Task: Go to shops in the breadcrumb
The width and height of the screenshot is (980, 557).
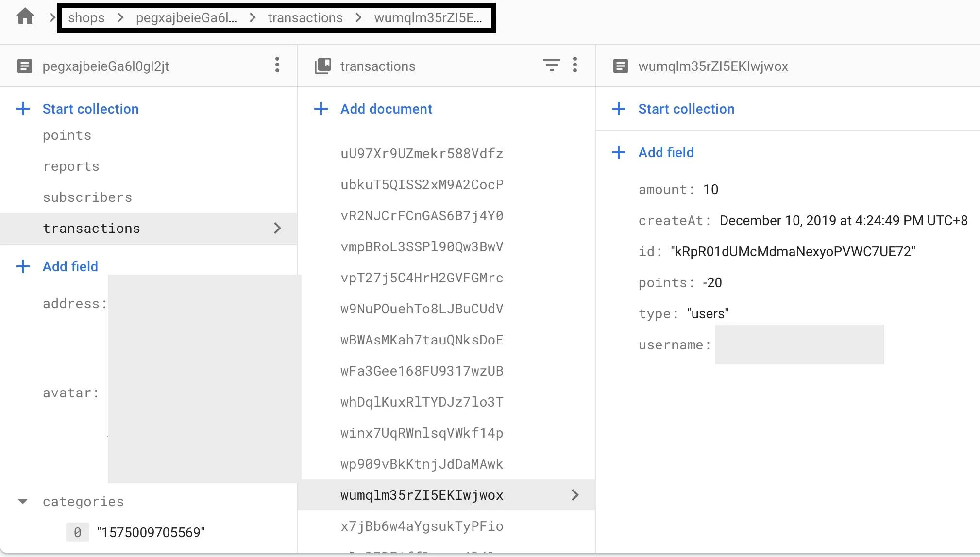Action: tap(86, 18)
